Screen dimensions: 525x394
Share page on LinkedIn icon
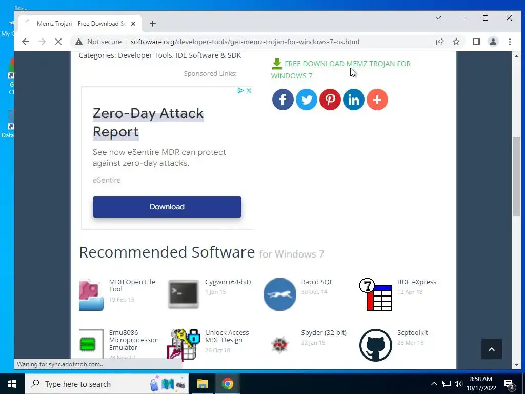click(x=354, y=100)
